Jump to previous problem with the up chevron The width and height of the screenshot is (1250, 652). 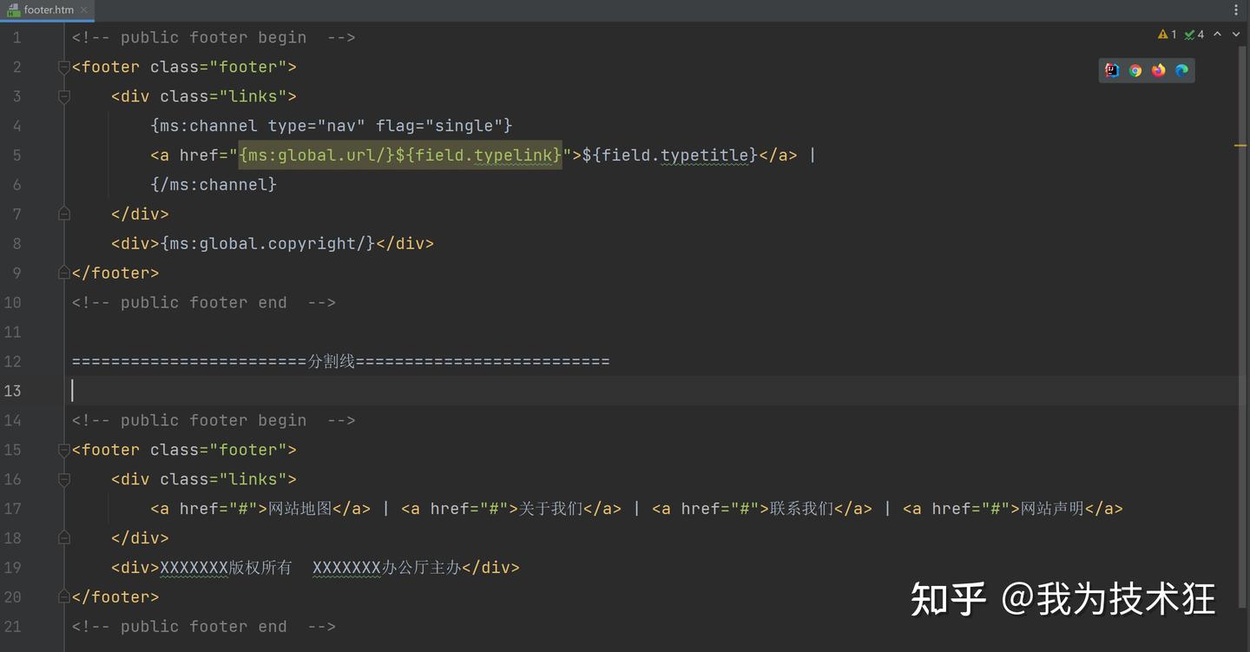[1218, 34]
